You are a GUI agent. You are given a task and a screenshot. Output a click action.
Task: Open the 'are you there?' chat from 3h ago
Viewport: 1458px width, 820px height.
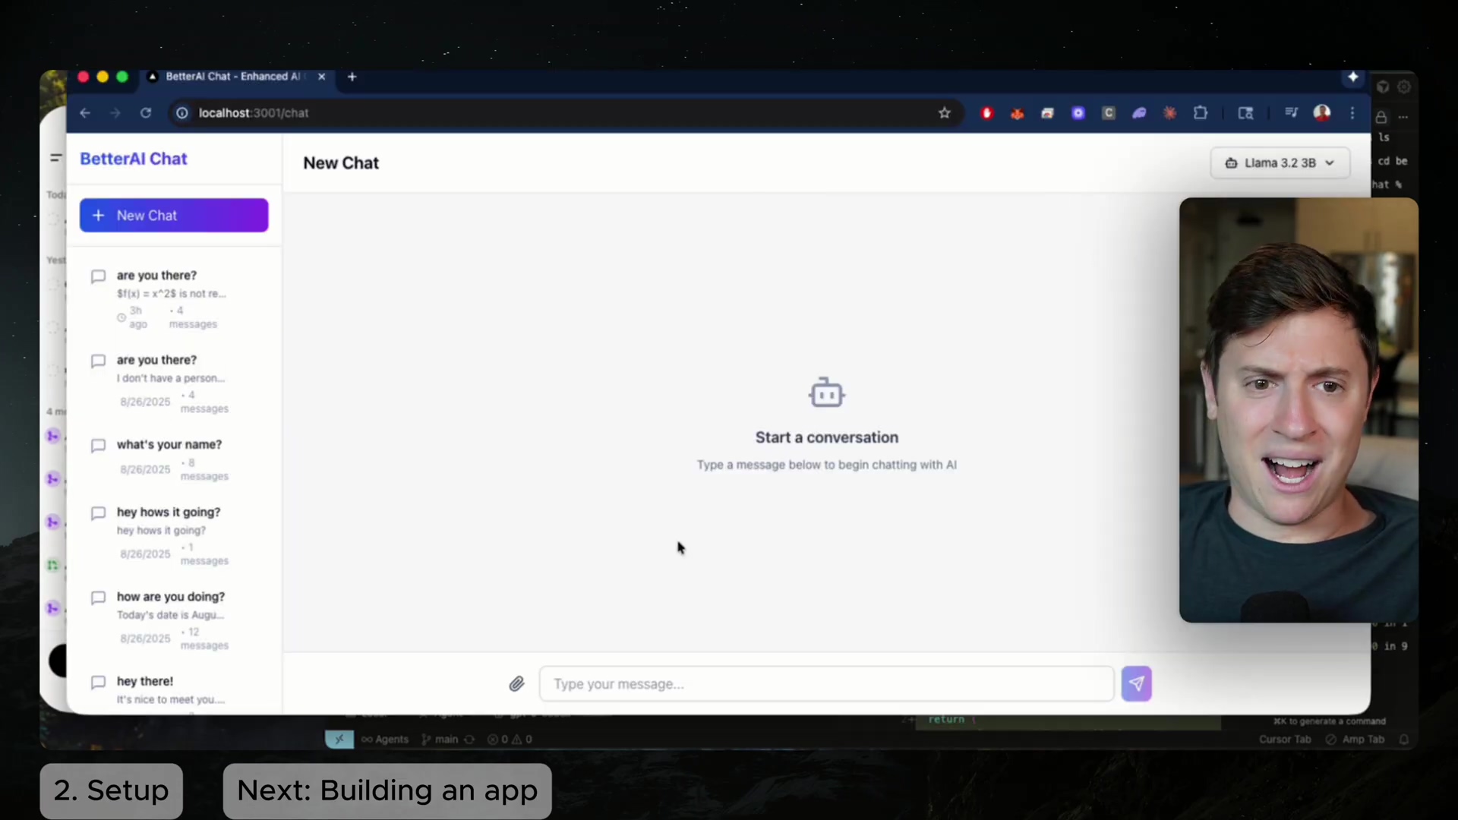pos(174,299)
